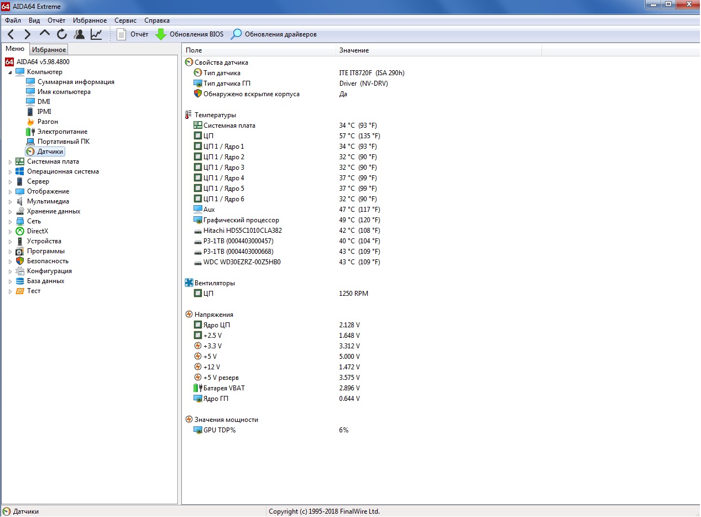Click the Refresh toolbar icon
This screenshot has width=701, height=517.
[x=62, y=34]
